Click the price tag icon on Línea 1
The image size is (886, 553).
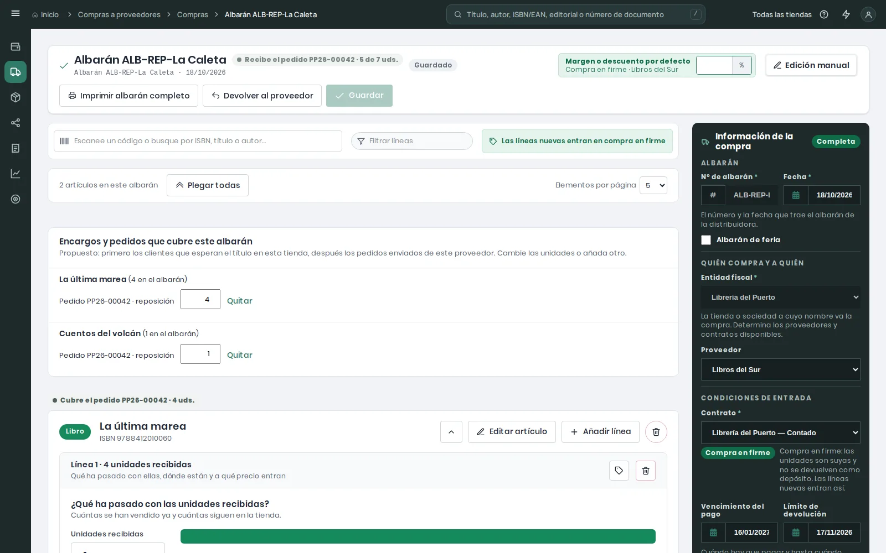click(619, 471)
